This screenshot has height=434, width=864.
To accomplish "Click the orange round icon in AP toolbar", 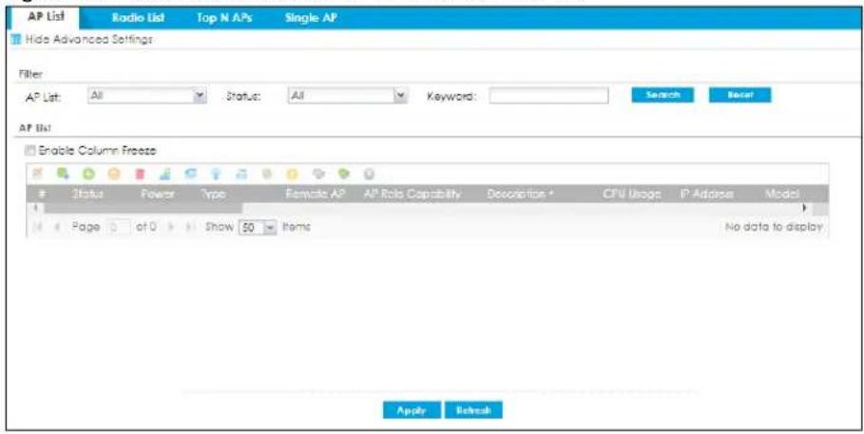I will pos(113,175).
